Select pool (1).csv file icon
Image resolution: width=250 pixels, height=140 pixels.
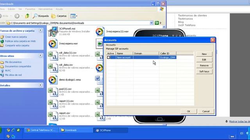[53, 92]
